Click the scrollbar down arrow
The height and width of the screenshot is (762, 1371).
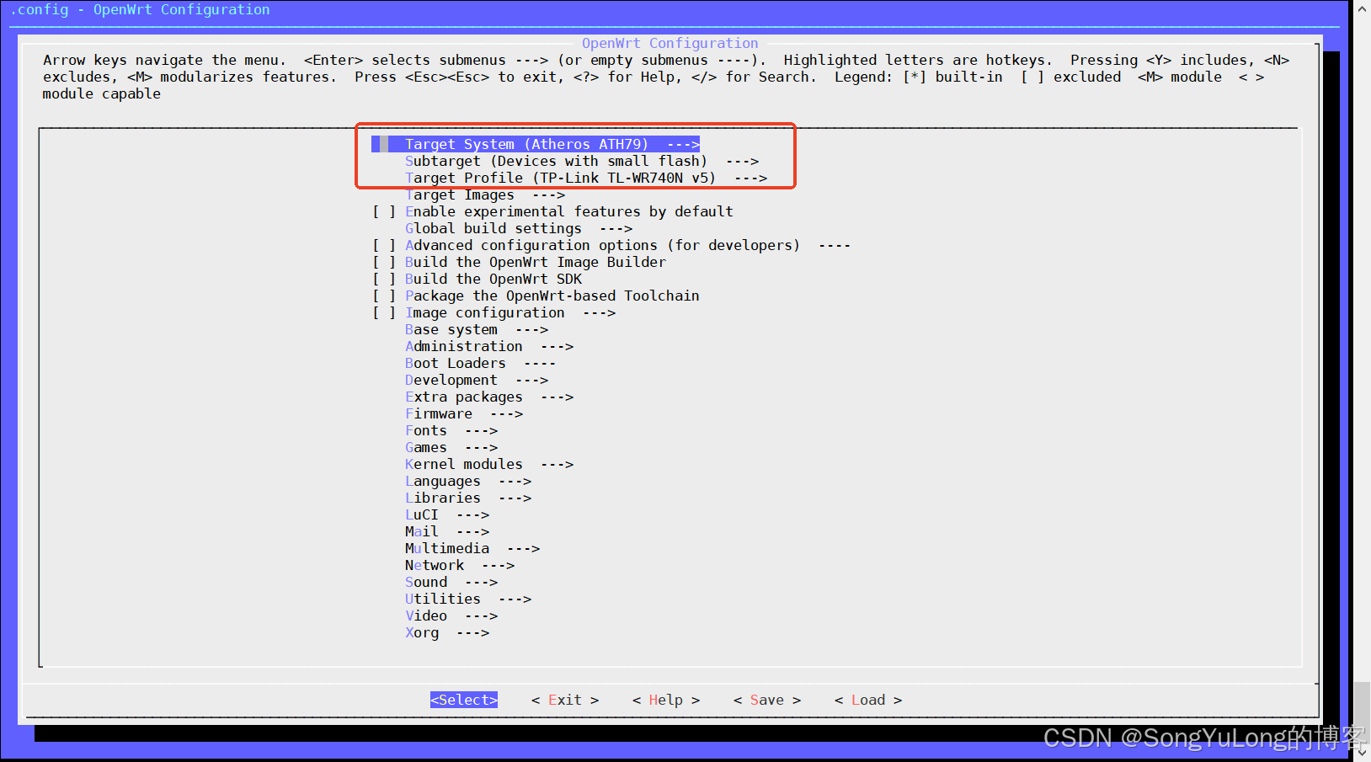[1363, 754]
